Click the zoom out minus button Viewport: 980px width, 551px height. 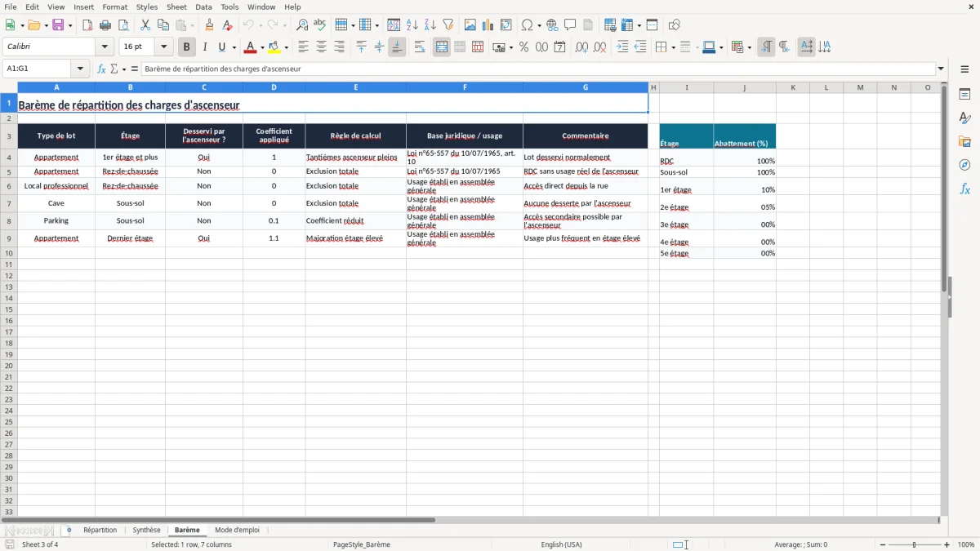(884, 544)
